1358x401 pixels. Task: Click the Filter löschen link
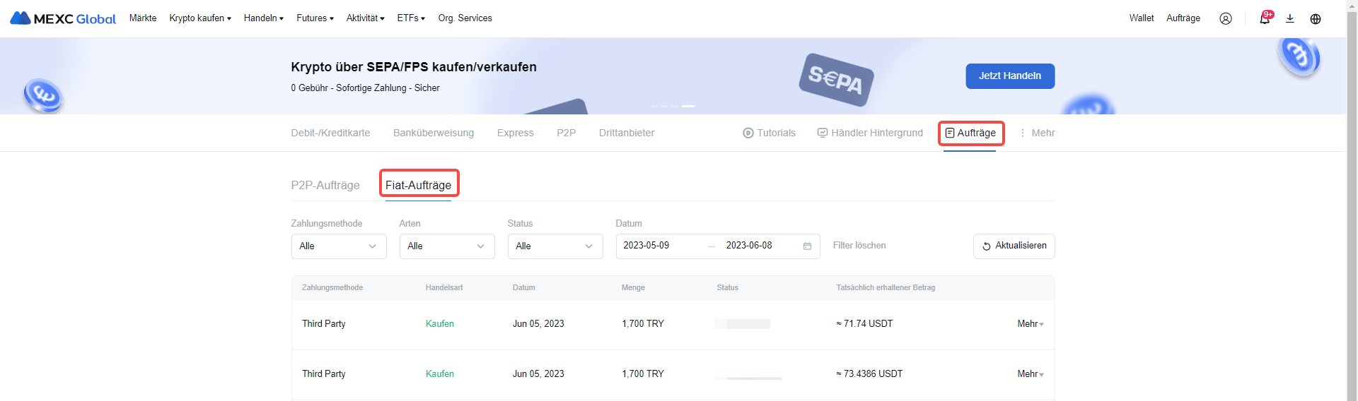[859, 246]
